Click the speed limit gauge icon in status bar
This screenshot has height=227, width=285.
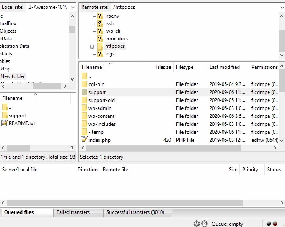click(x=205, y=223)
